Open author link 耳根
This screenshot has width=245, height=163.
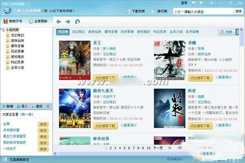pos(201,49)
